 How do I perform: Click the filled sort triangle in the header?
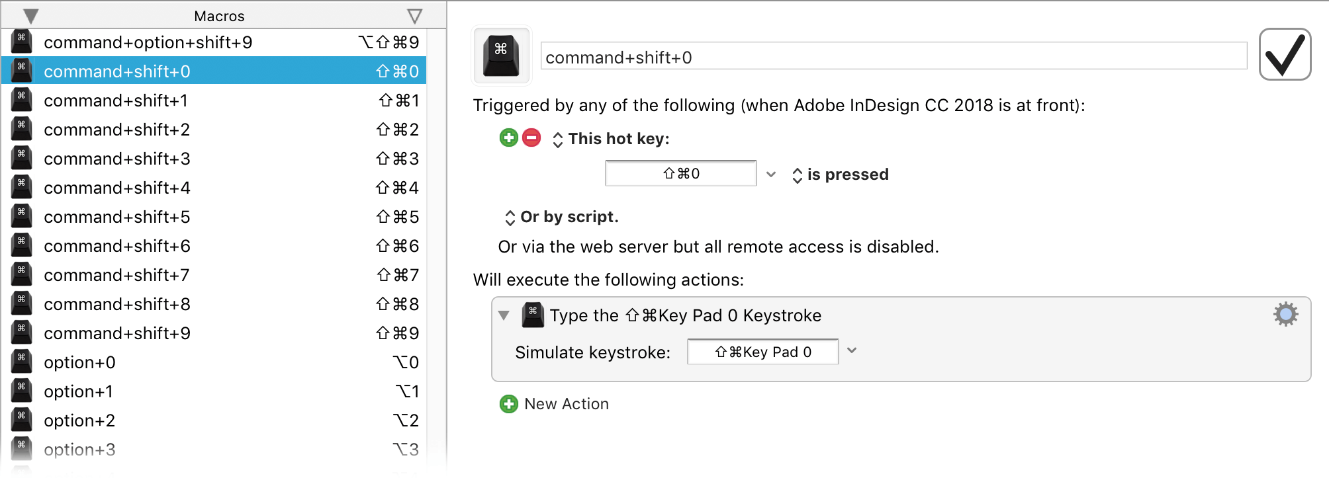(x=30, y=16)
